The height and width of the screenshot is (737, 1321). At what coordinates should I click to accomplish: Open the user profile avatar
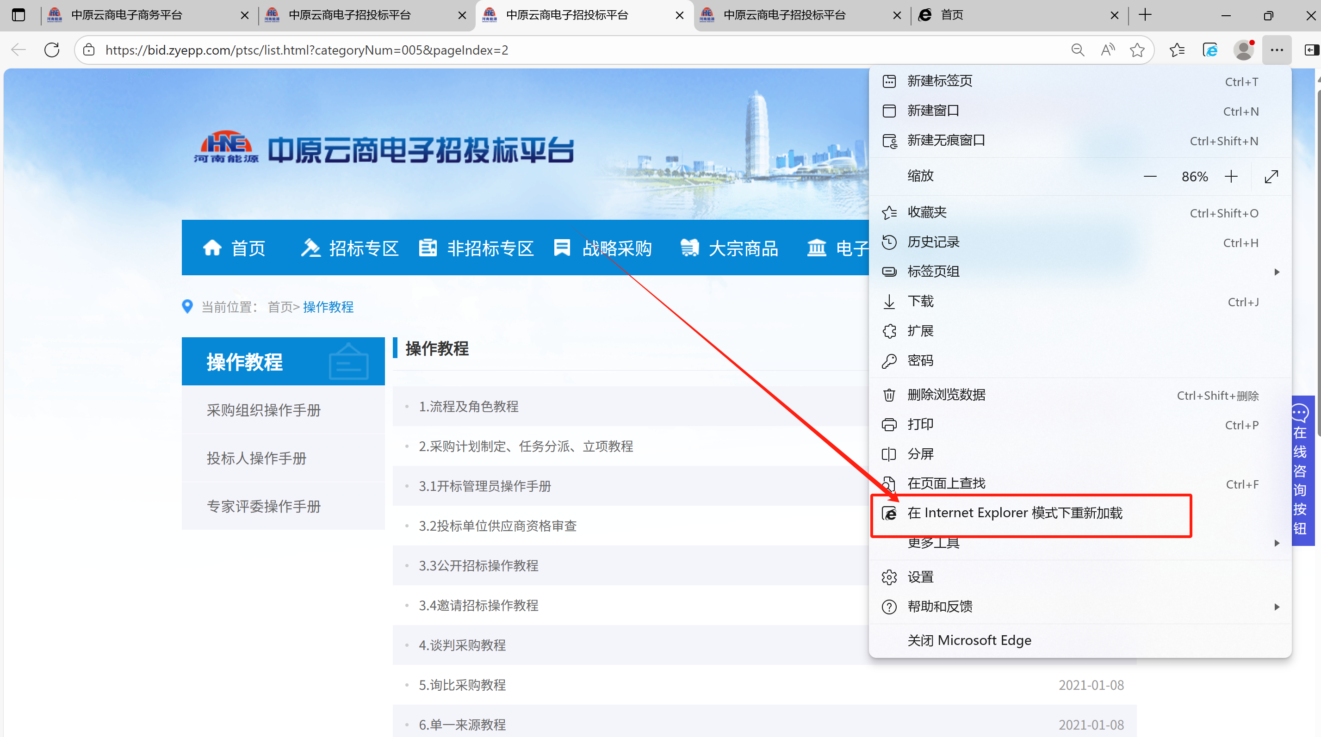pos(1244,50)
